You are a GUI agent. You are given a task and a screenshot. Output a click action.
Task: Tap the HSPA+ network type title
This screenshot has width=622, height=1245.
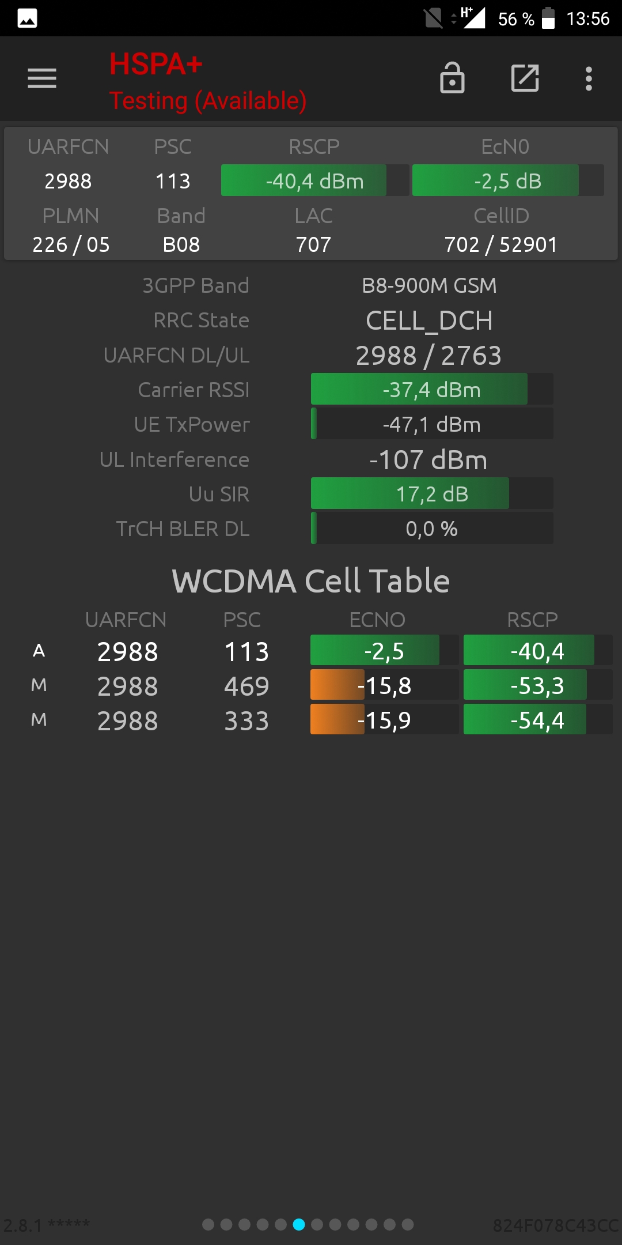156,64
